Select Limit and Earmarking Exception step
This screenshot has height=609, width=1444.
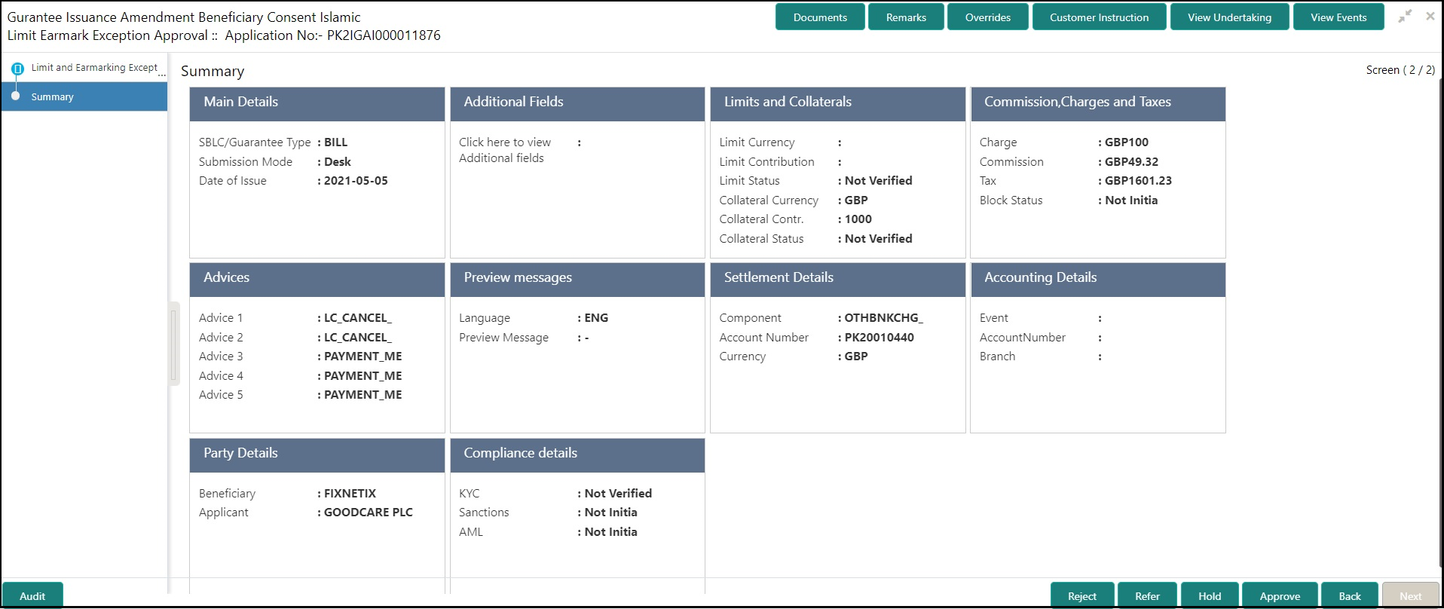[94, 68]
